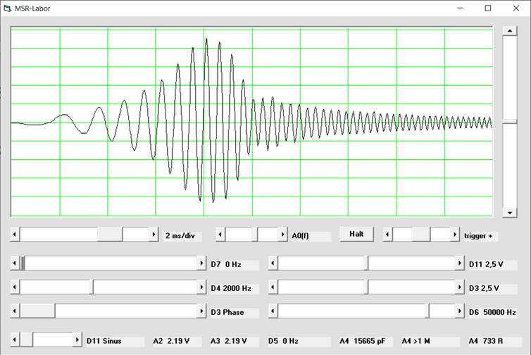Click left arrow of the 2 ms/div timebase scrollbar
The image size is (531, 355).
15,235
